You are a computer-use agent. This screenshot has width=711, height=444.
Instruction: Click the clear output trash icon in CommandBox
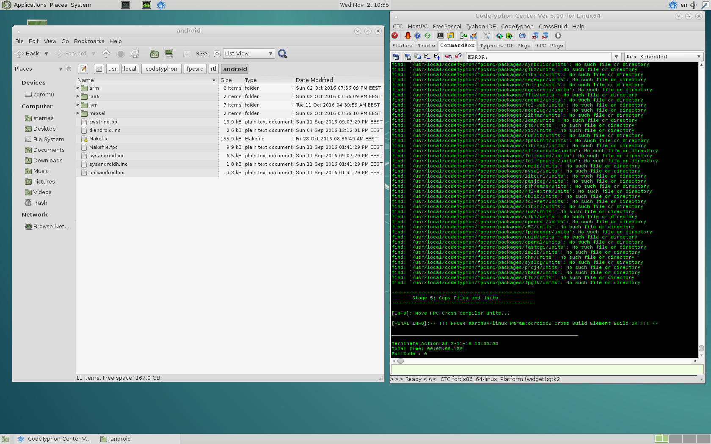396,56
